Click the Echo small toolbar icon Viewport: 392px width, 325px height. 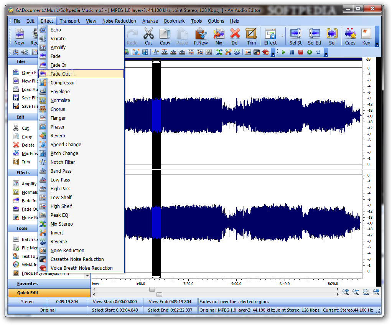[15, 52]
